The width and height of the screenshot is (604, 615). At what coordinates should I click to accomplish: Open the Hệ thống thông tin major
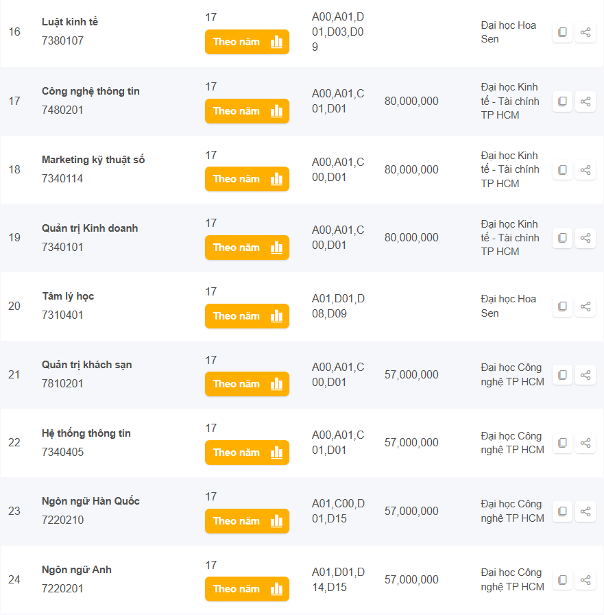86,433
